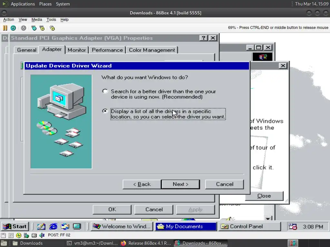Screen dimensions: 330x247
Task: Switch to the Firefox Release 86Box task
Action: click(x=146, y=243)
